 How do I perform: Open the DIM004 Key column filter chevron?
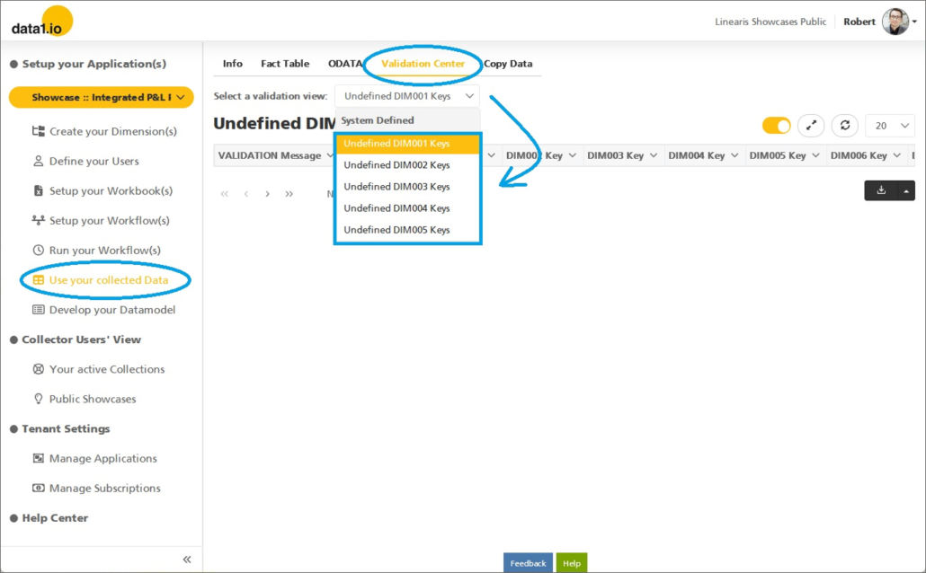tap(735, 155)
